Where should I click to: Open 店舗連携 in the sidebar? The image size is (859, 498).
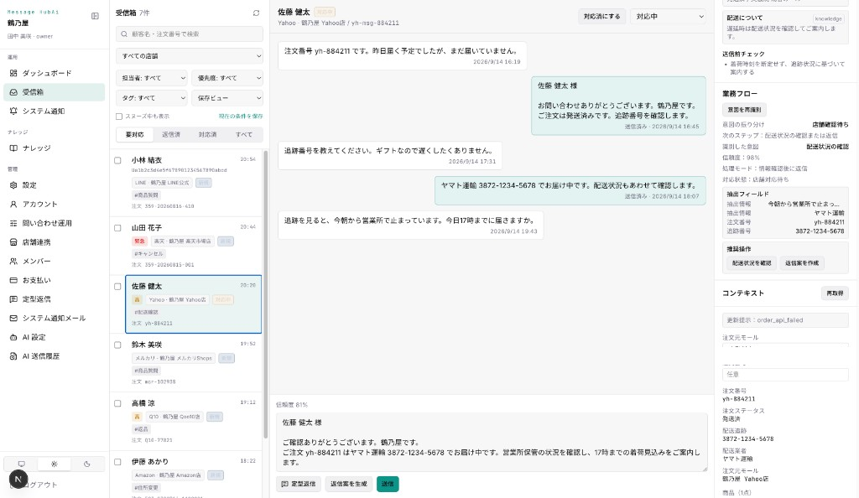tap(54, 242)
